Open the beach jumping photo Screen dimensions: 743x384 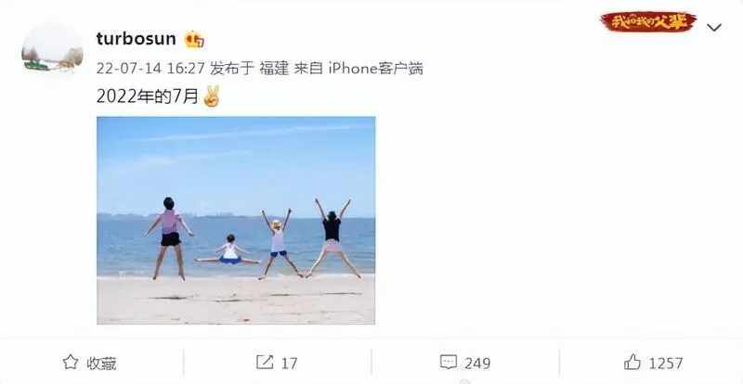point(236,220)
